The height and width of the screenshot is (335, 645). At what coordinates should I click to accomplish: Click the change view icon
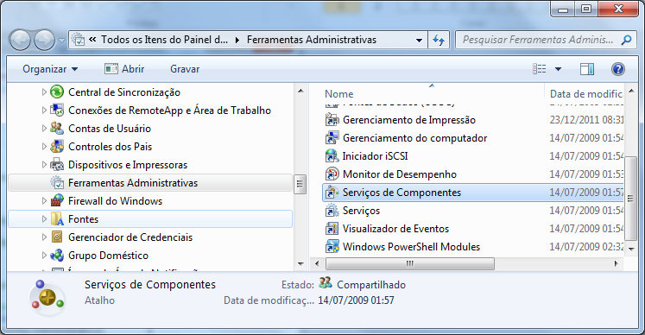point(540,69)
